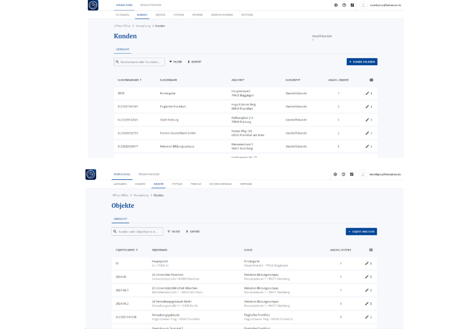Image resolution: width=468 pixels, height=329 pixels.
Task: Open the Systeme tab in Objekte window
Action: coord(177,184)
